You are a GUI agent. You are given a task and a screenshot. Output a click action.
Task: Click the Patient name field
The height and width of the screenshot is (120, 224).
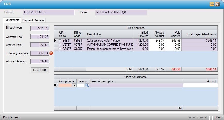pos(49,12)
